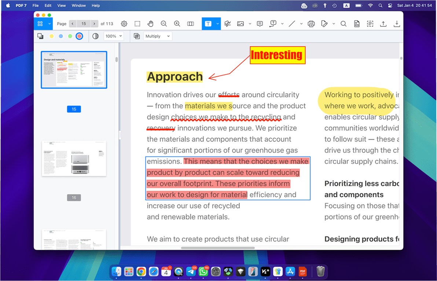Click the printer icon
Screen dimensions: 437x281
[311, 24]
